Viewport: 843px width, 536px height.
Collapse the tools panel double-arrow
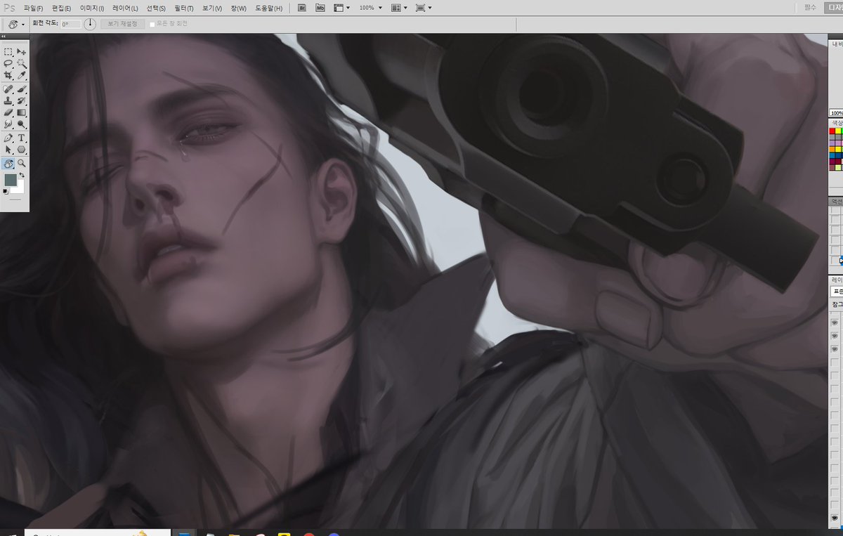coord(4,37)
